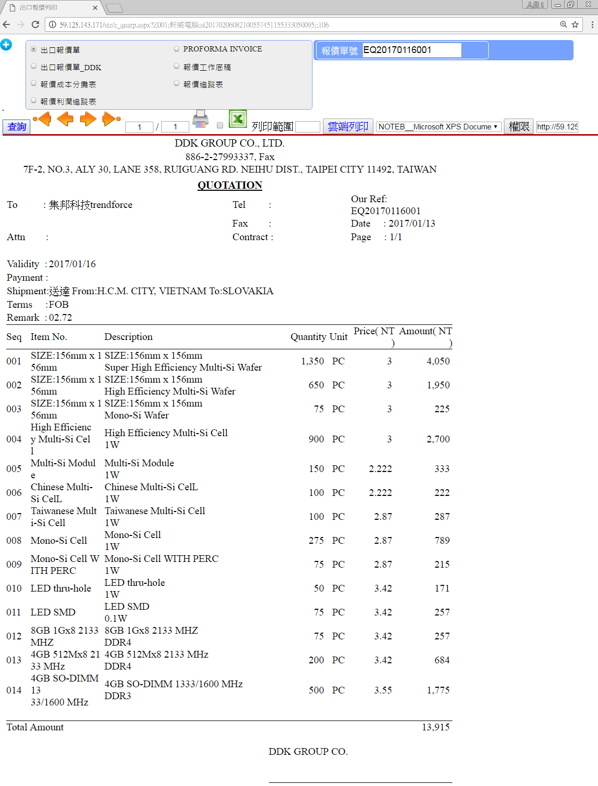The image size is (598, 786).
Task: Click the QUOTATION heading text
Action: (x=230, y=185)
